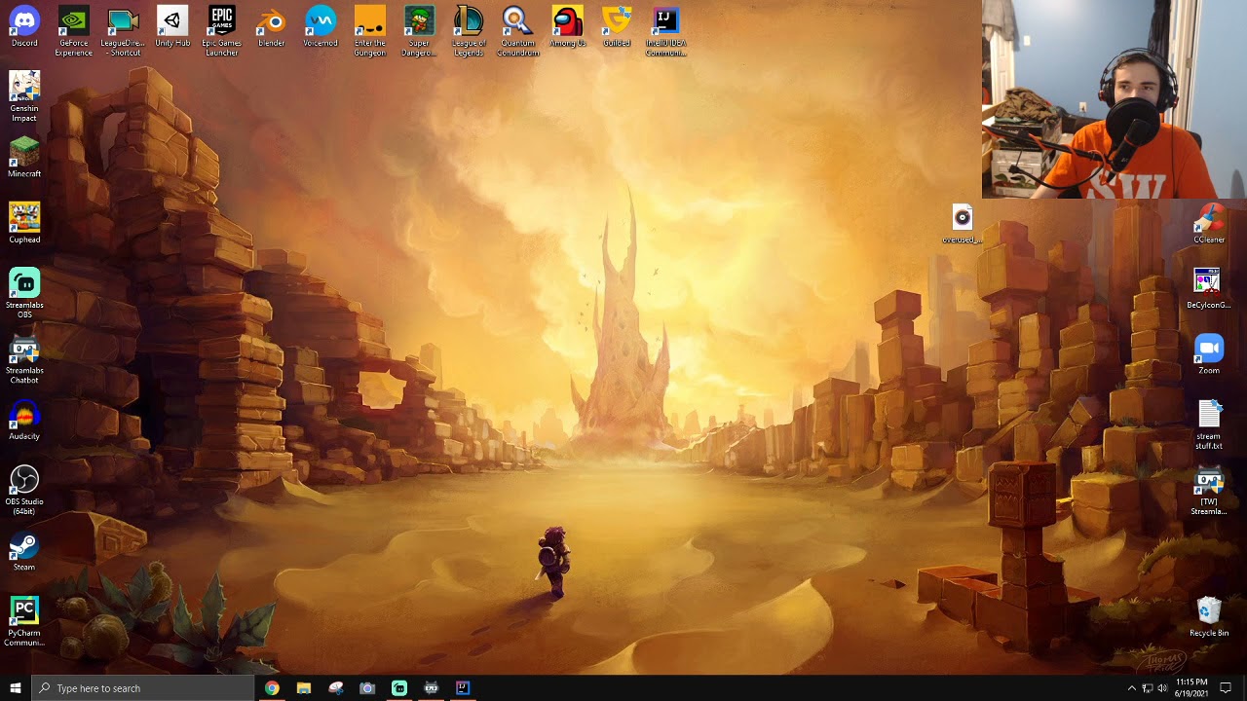Open IntelliJ IDEA from the taskbar
The image size is (1247, 701).
[x=463, y=688]
